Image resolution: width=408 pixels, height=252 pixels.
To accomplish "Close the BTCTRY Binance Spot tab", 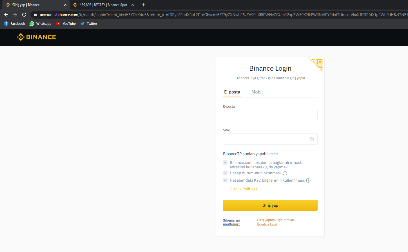I will point(133,5).
